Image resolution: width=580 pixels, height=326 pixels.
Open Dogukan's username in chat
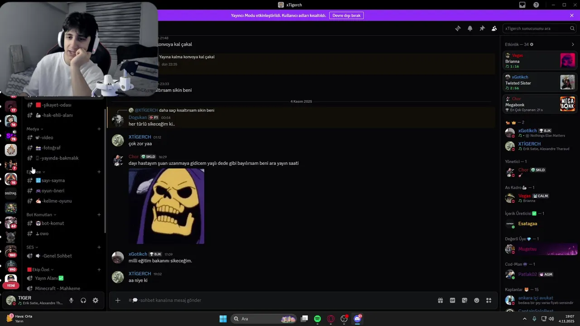[138, 117]
